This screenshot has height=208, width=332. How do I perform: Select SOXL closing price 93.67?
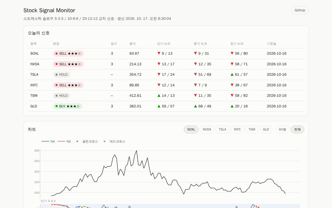(134, 54)
